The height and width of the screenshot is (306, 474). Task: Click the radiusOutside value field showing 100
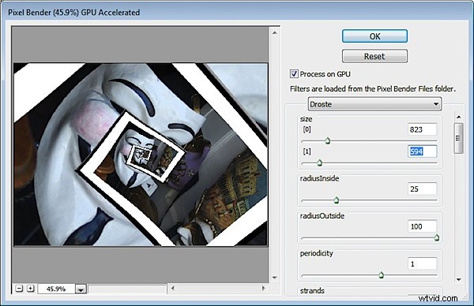pyautogui.click(x=422, y=226)
